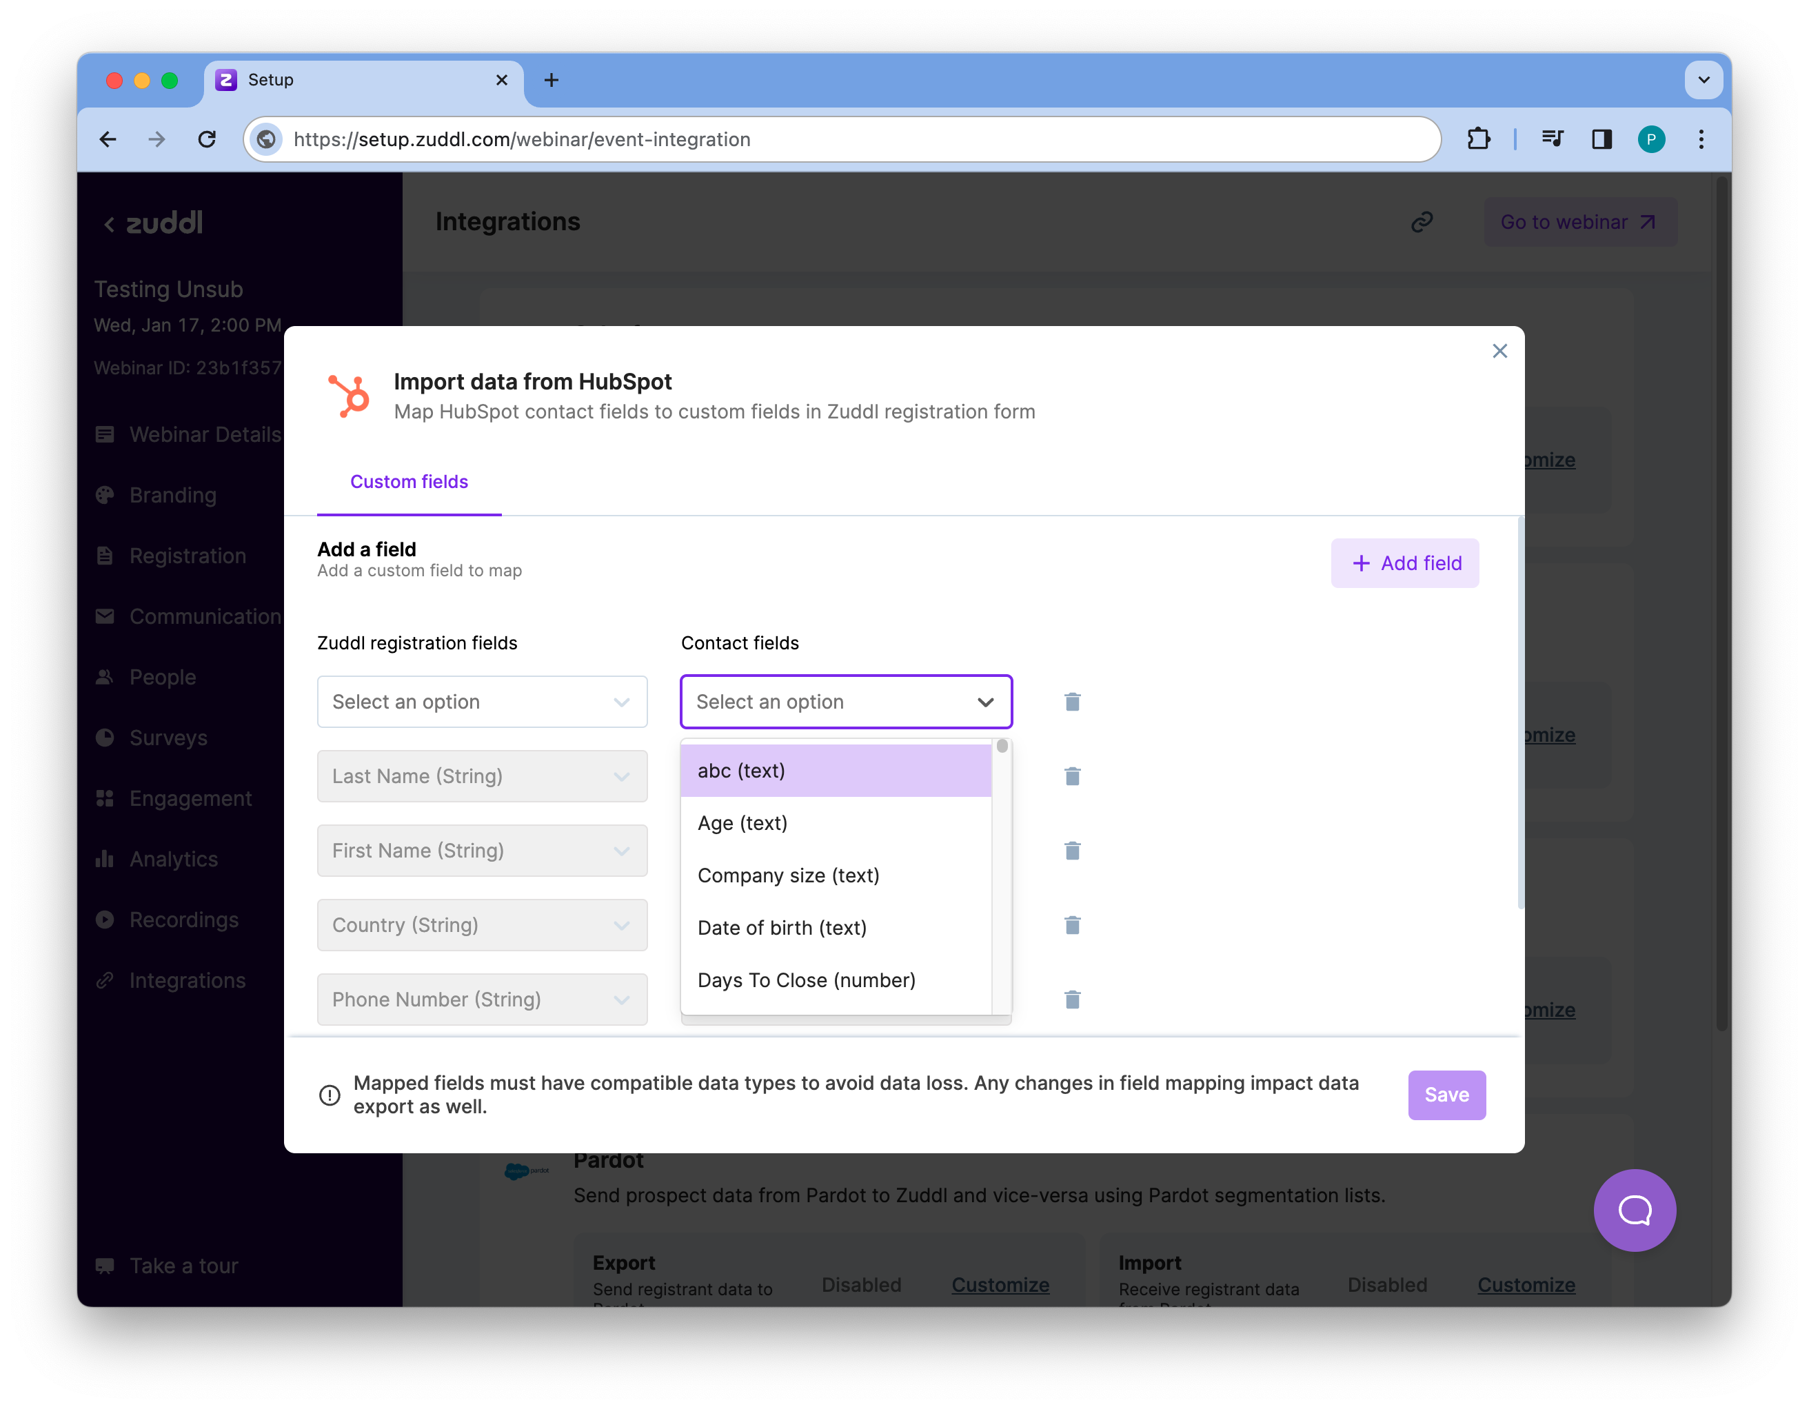Click the browser forward arrow

[156, 139]
